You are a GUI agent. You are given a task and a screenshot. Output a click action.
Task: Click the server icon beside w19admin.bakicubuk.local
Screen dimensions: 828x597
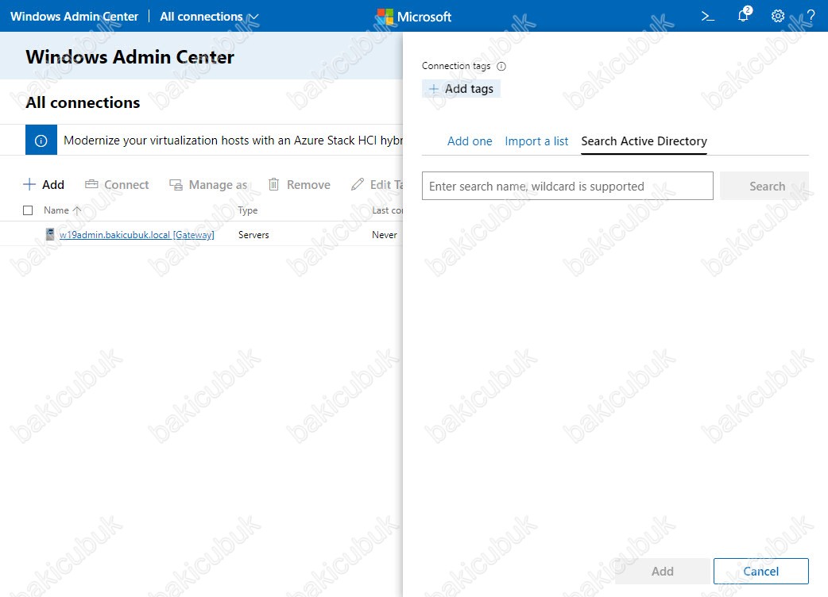(50, 234)
